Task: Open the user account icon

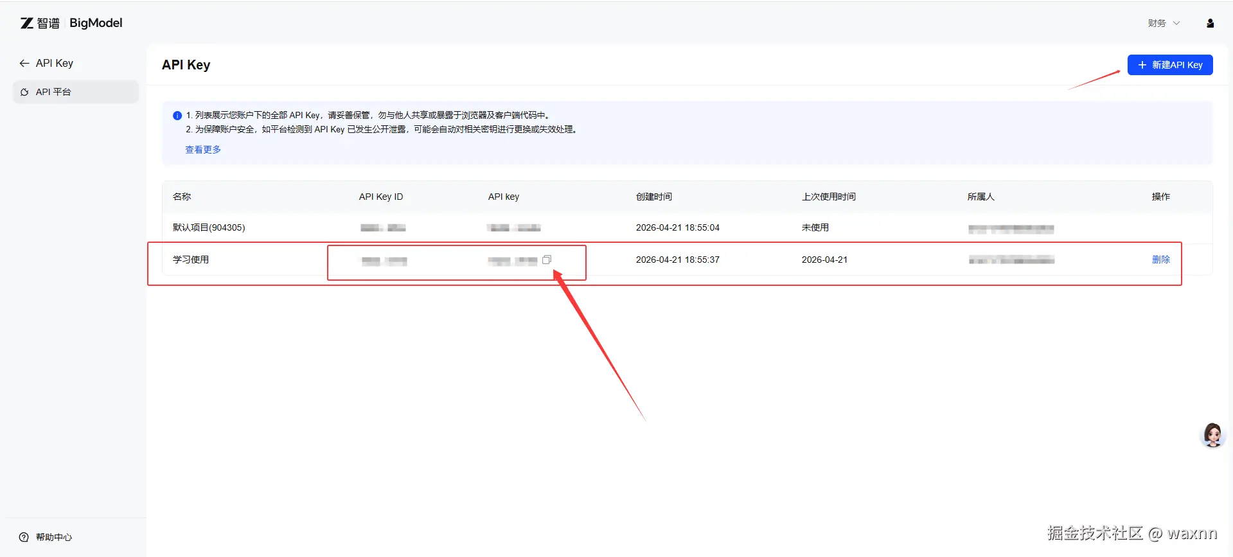Action: pos(1211,23)
